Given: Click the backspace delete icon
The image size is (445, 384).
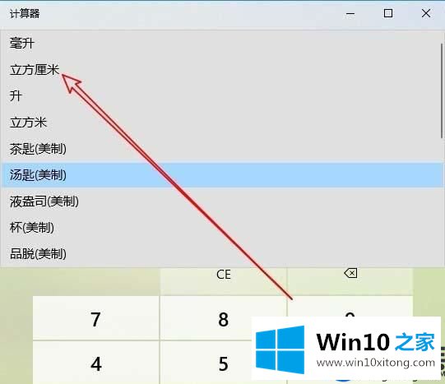Looking at the screenshot, I should click(x=350, y=273).
